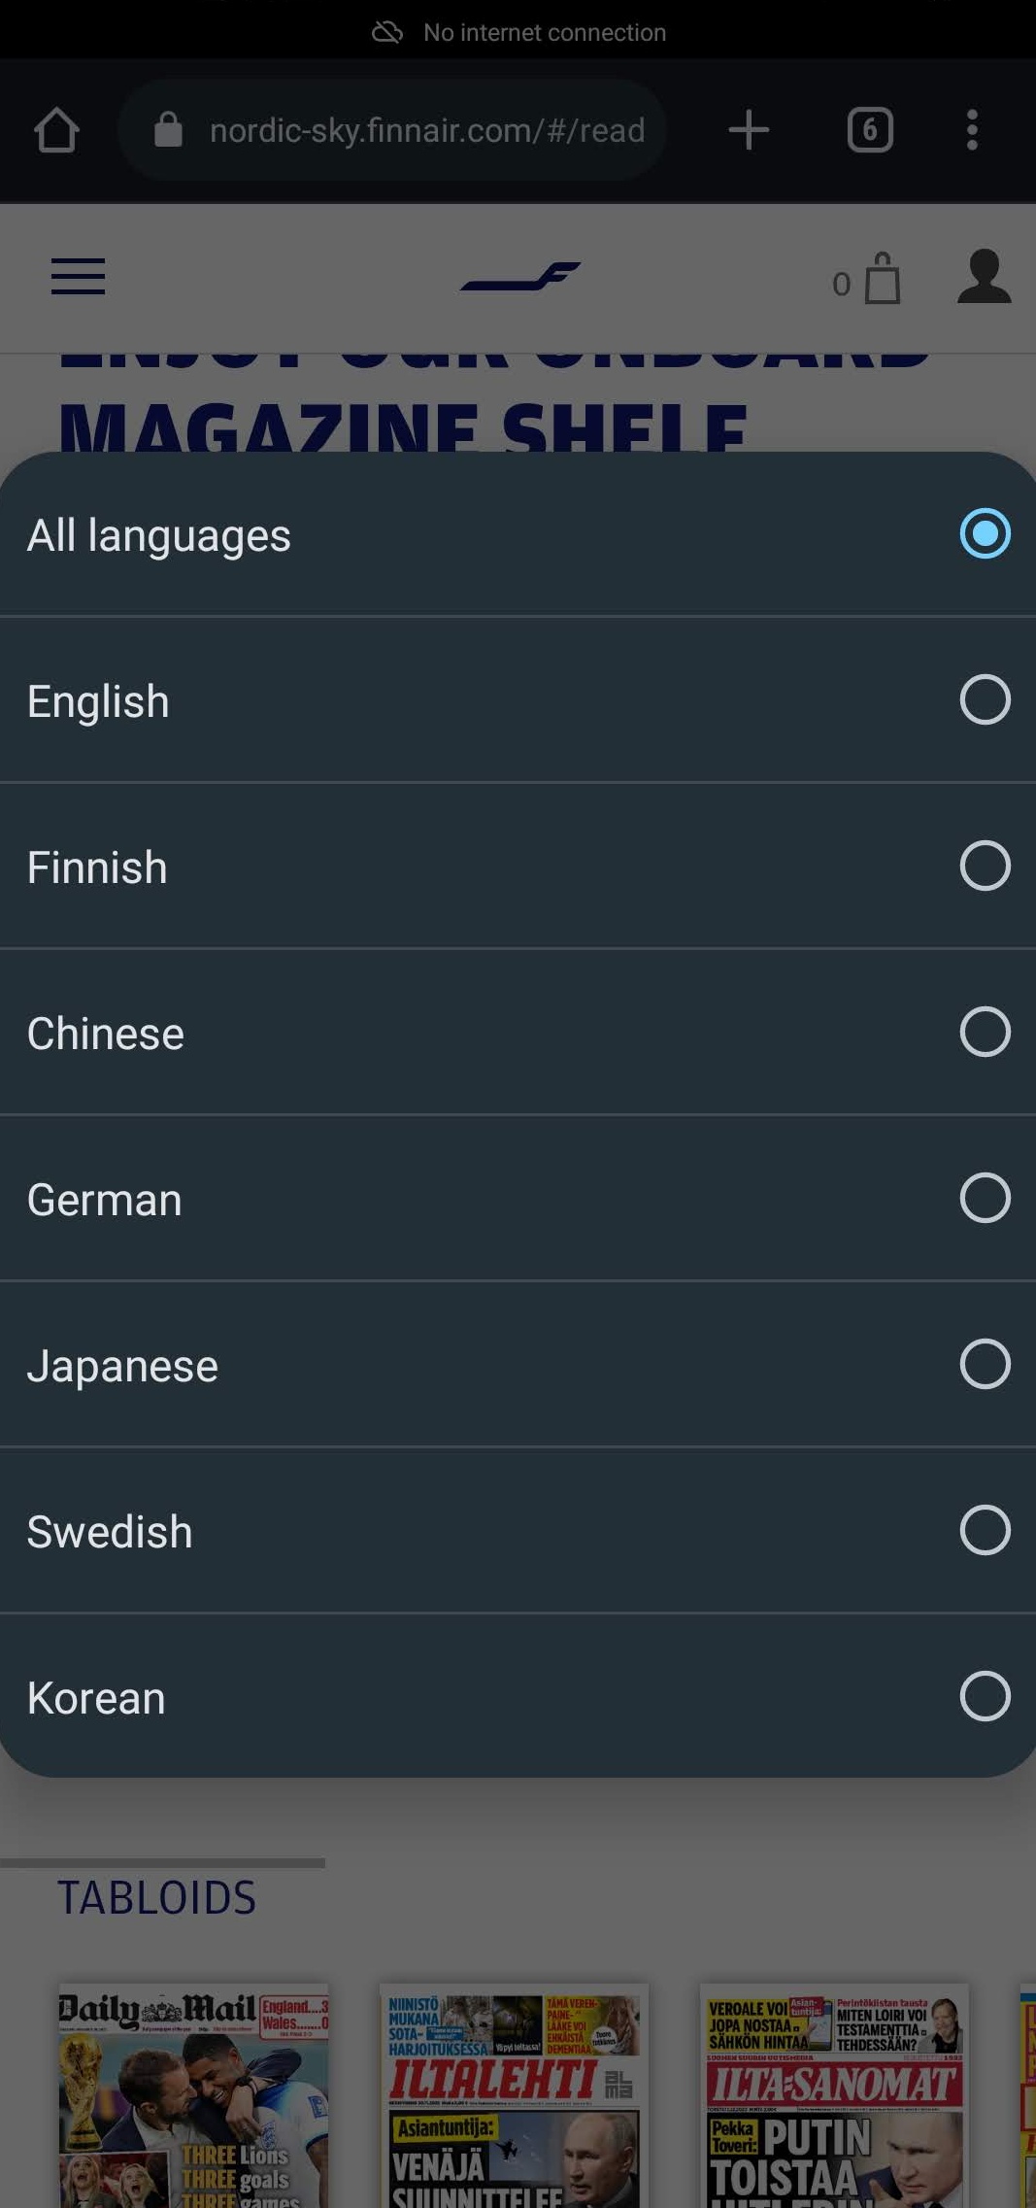
Task: Select the Swedish radio button
Action: click(x=985, y=1530)
